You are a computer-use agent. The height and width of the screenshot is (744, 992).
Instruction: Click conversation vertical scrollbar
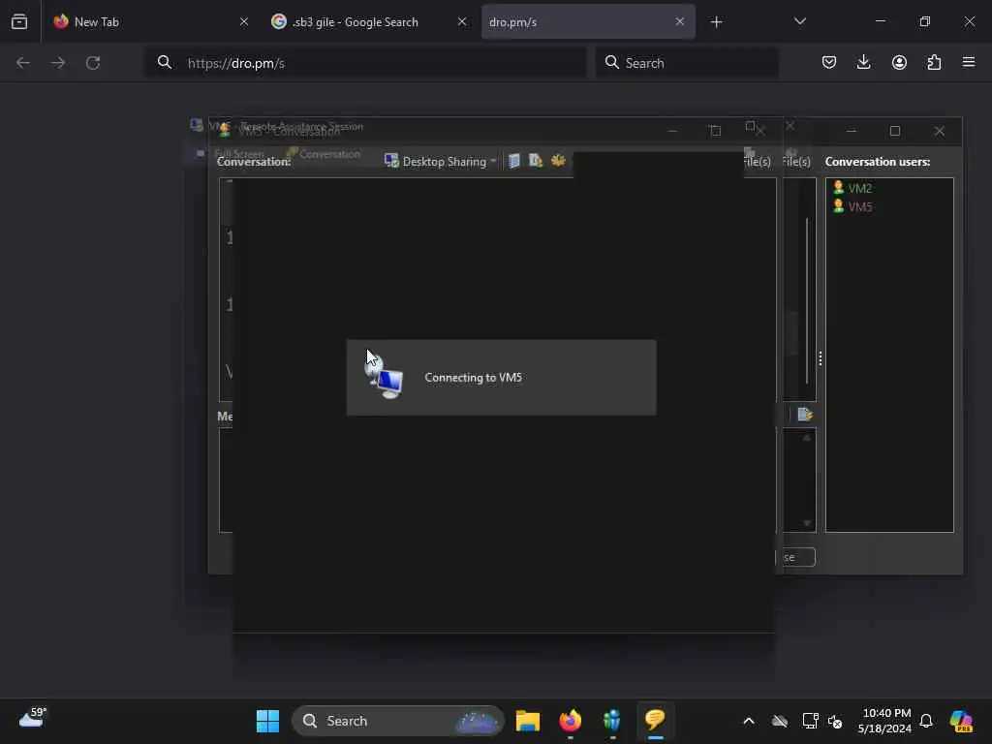(x=807, y=300)
